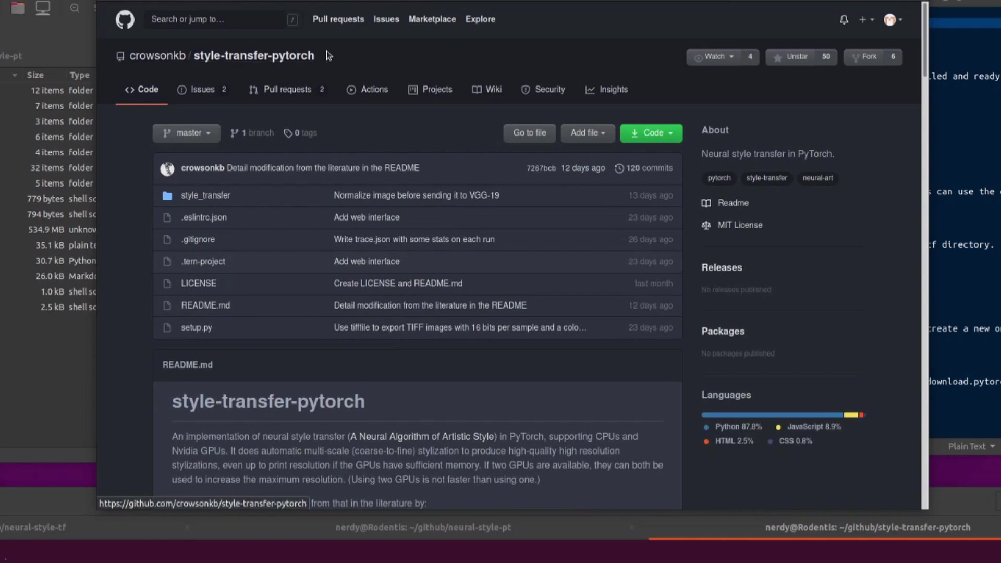Viewport: 1001px width, 563px height.
Task: Open the 120 commits history link
Action: click(644, 168)
